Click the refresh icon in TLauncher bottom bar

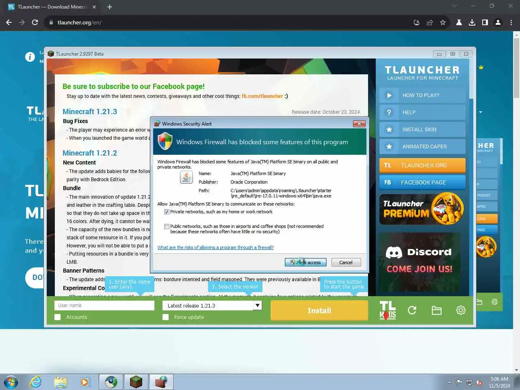coord(412,310)
